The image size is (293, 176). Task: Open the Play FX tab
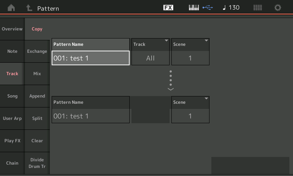point(12,141)
